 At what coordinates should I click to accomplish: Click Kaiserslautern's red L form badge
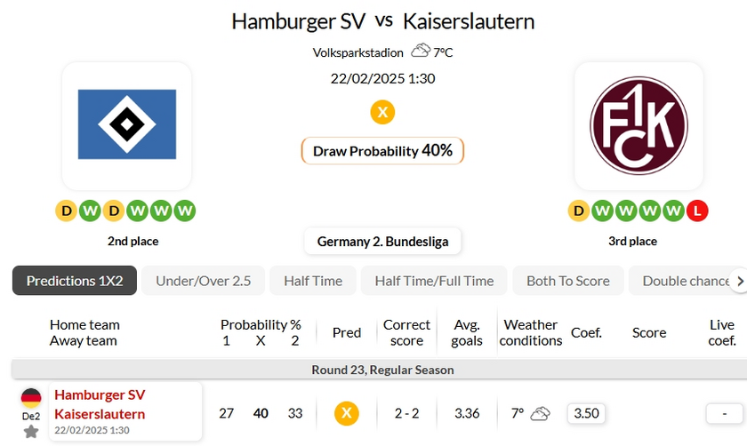(x=698, y=211)
